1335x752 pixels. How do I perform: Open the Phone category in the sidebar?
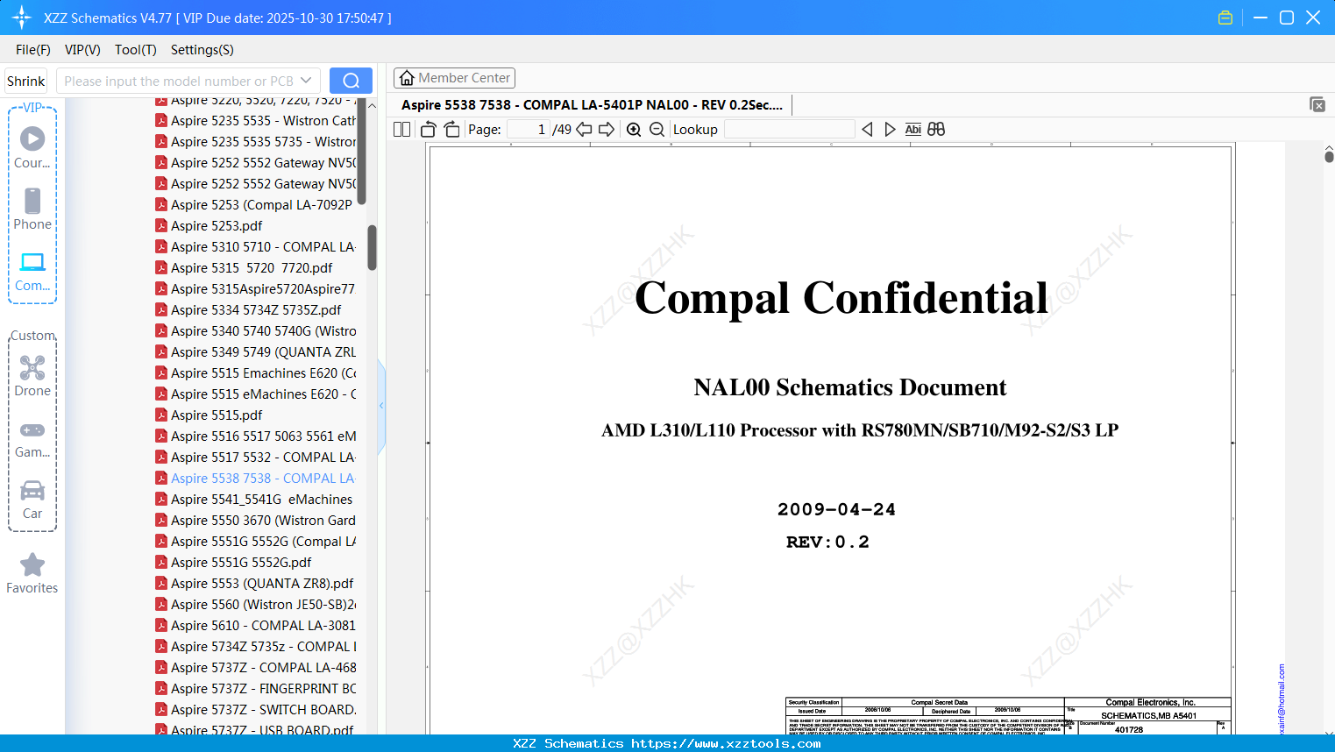pyautogui.click(x=32, y=209)
